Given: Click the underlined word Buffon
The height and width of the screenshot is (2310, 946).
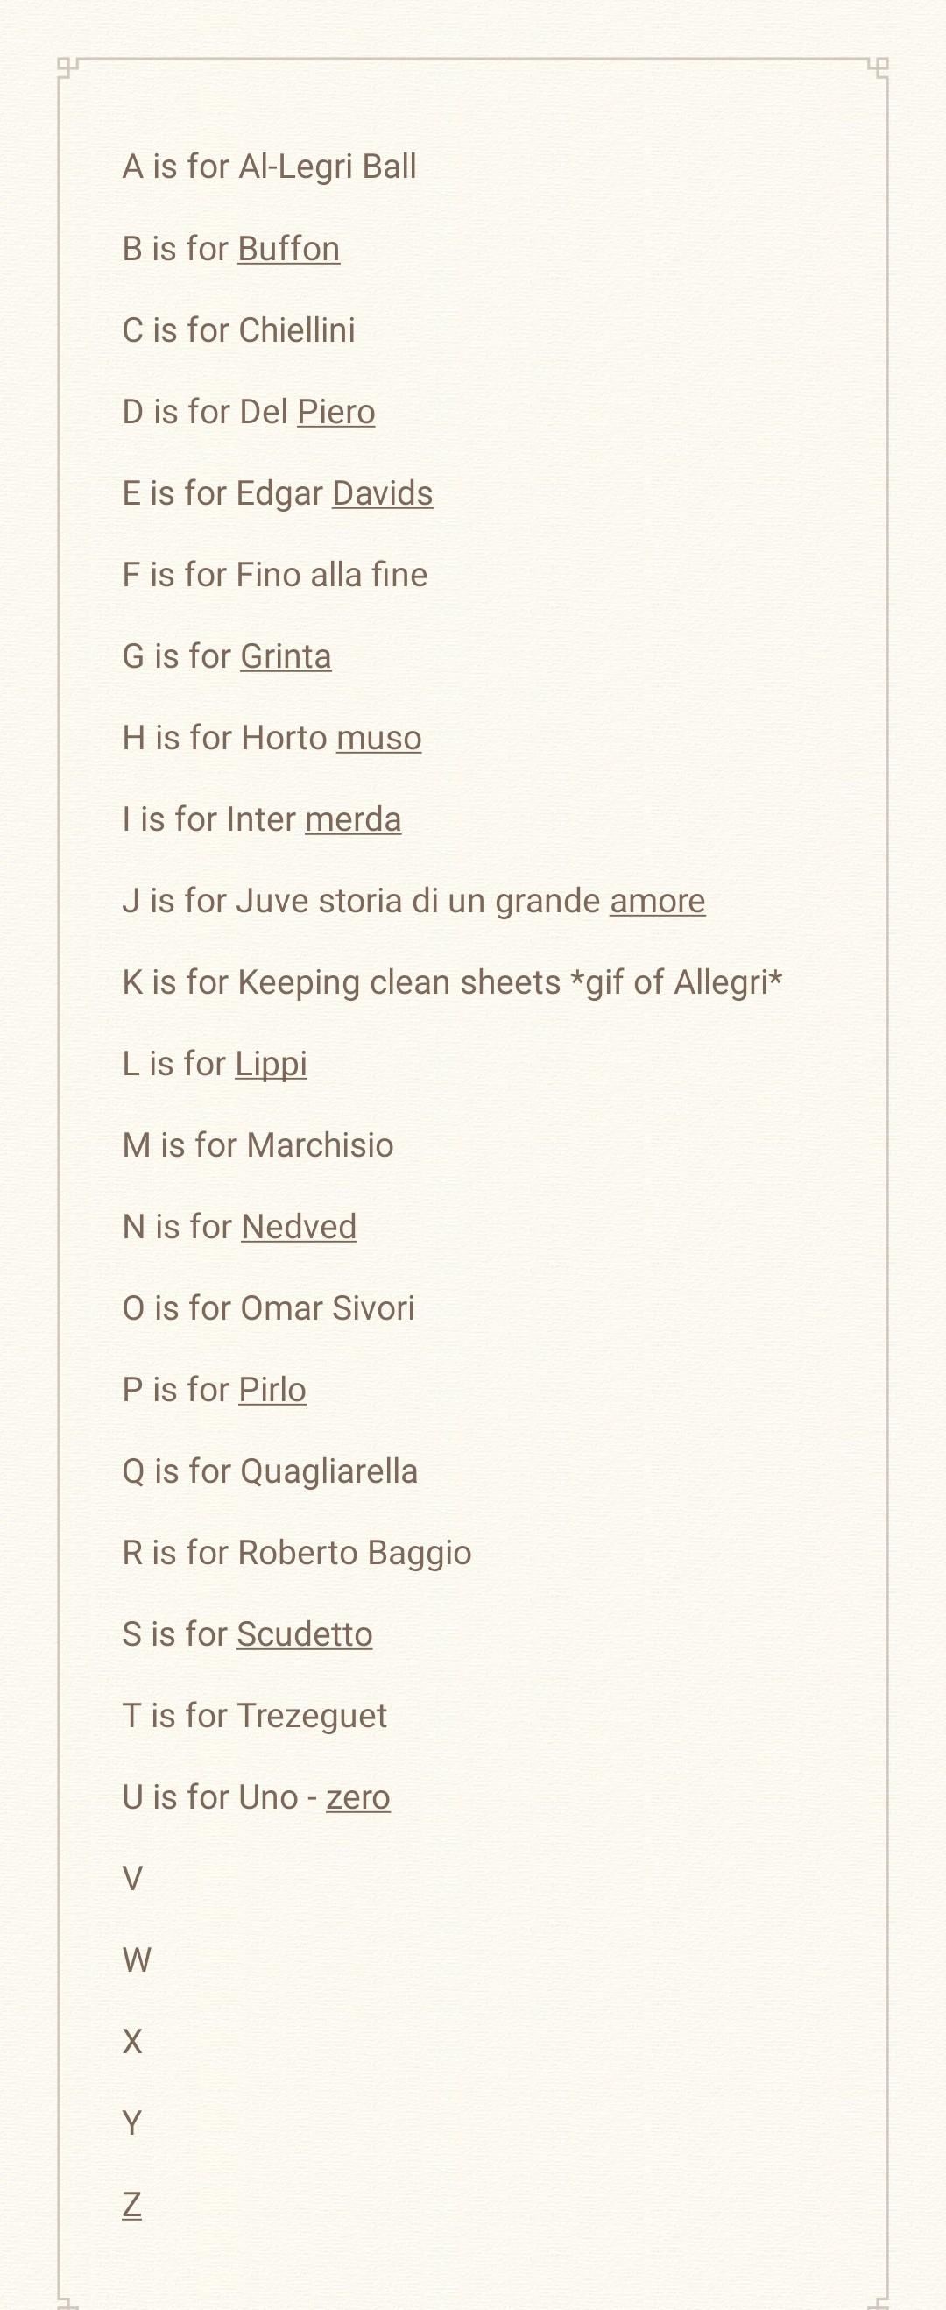Looking at the screenshot, I should click(x=289, y=248).
